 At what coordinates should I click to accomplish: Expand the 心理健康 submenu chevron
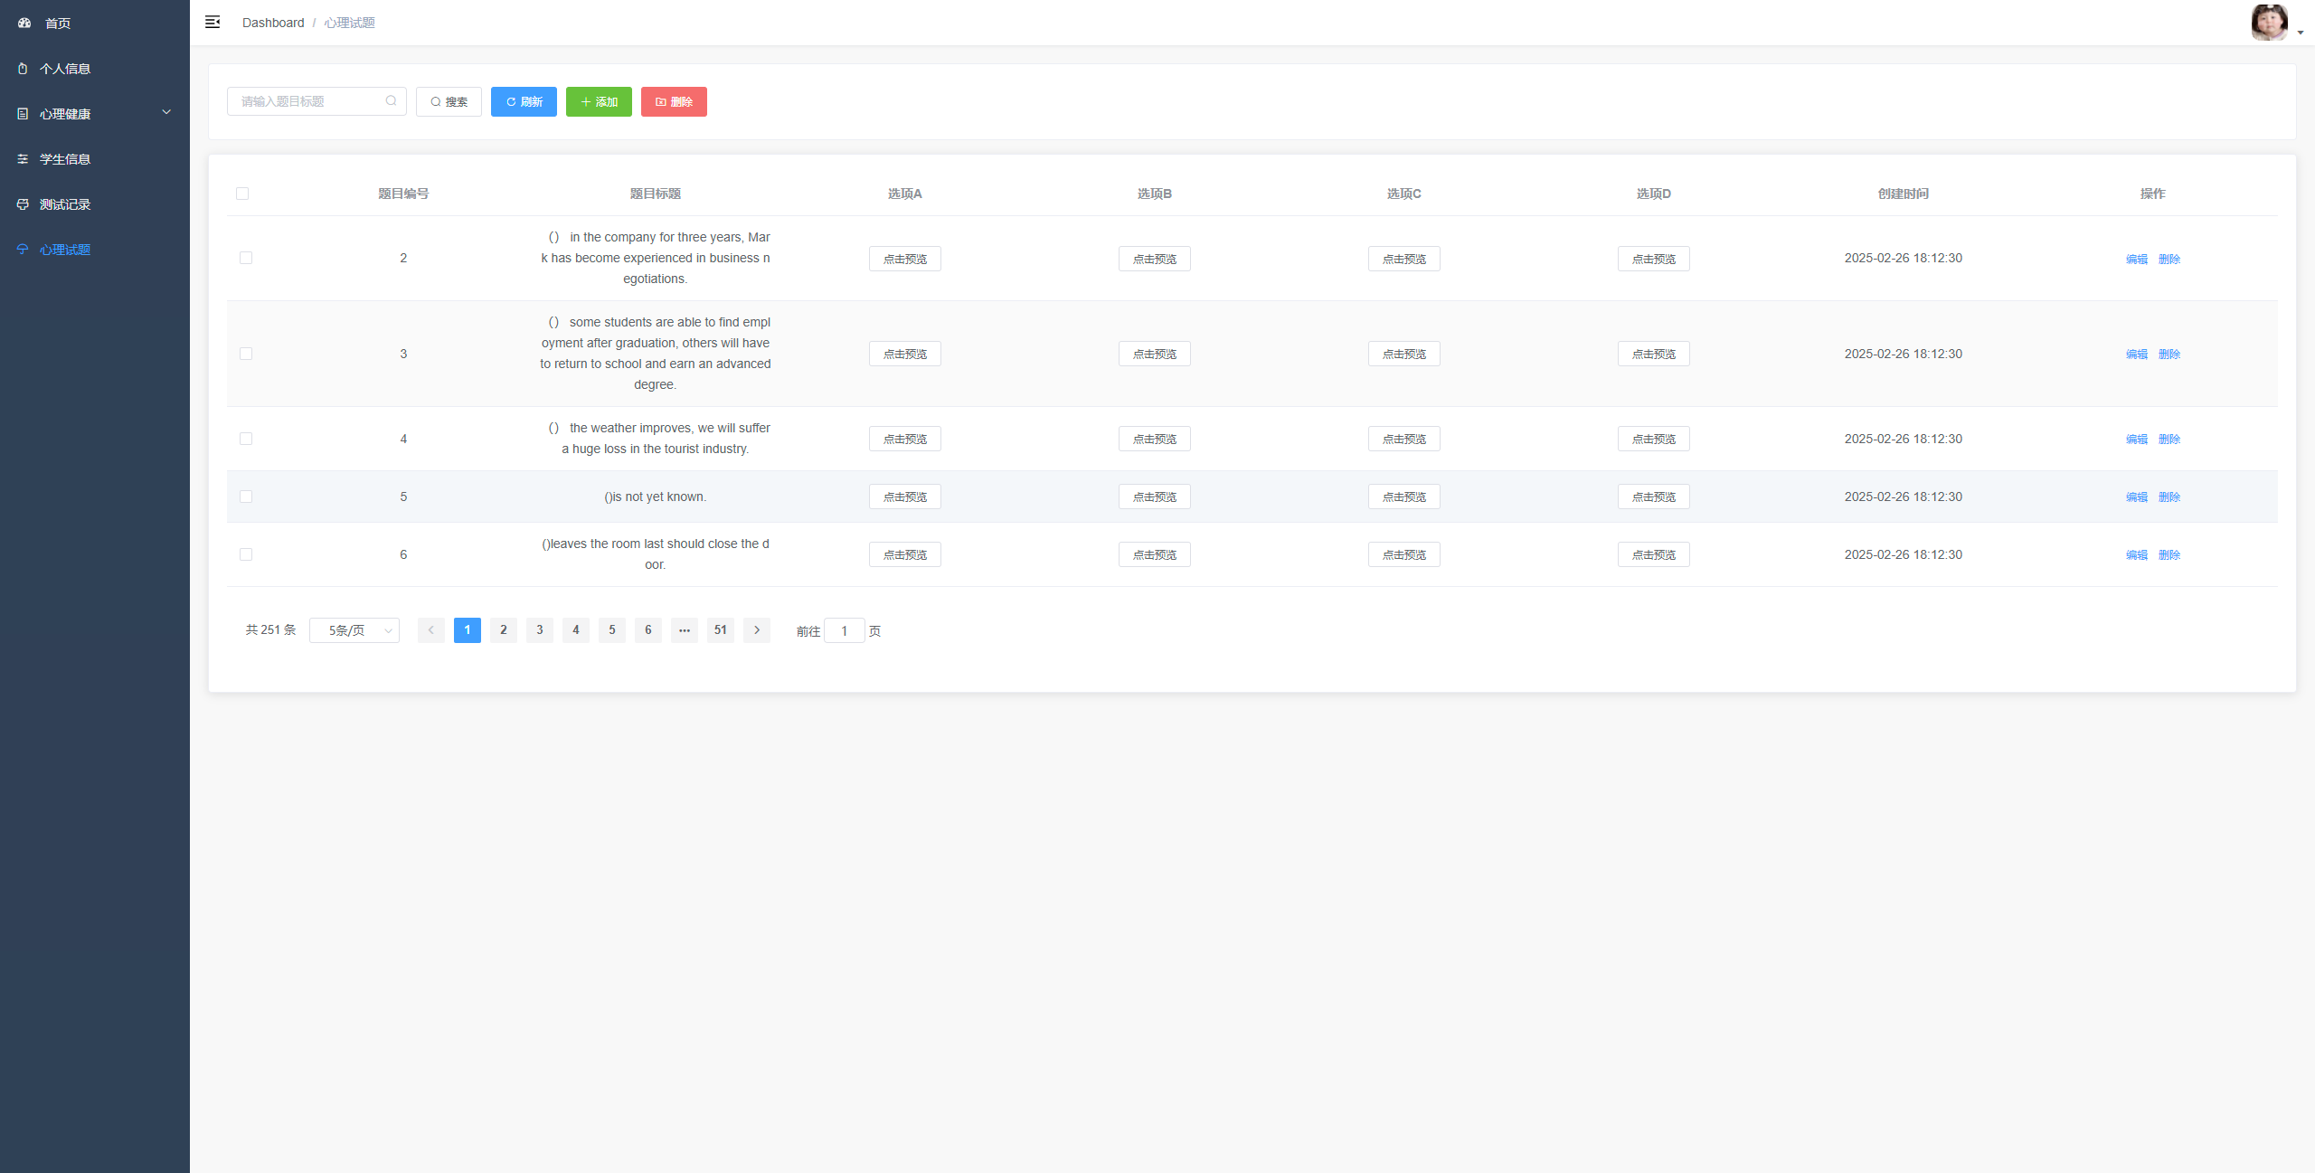point(166,112)
